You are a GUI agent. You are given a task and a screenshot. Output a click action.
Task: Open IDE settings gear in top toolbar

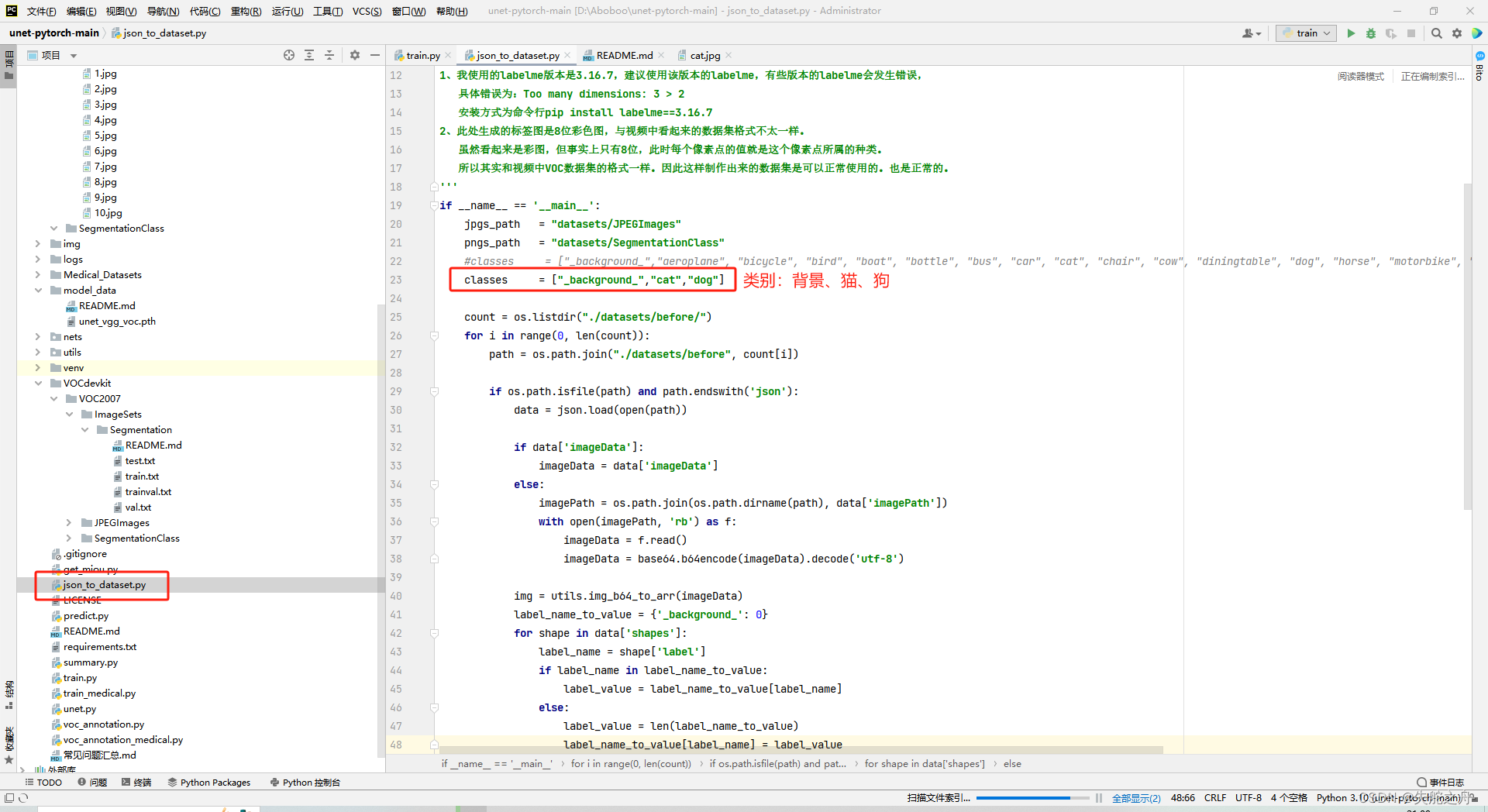pyautogui.click(x=1457, y=33)
